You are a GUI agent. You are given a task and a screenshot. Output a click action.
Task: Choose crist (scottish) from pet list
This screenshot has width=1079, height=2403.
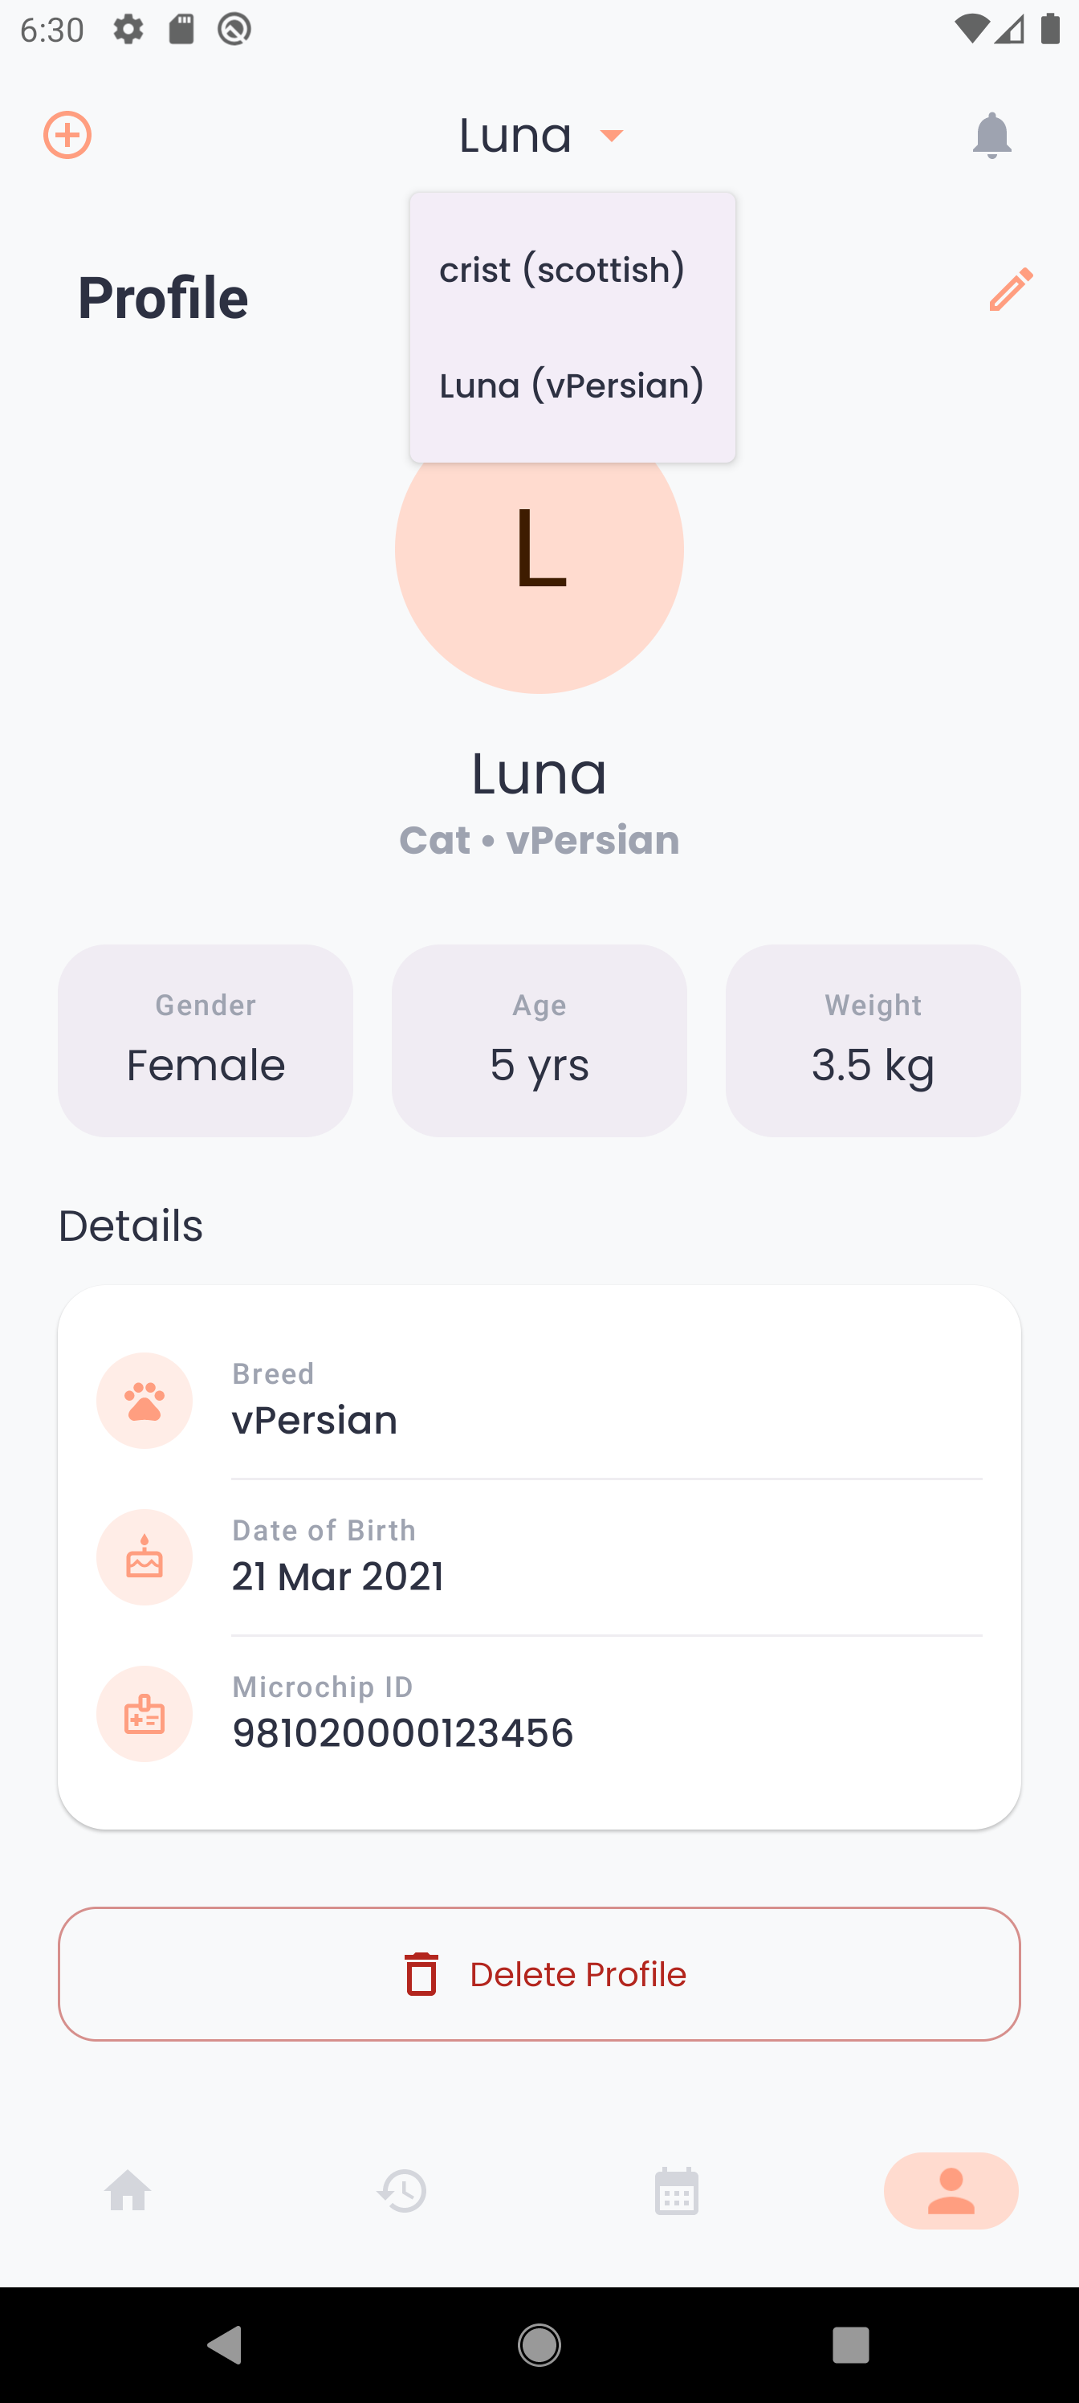(562, 270)
